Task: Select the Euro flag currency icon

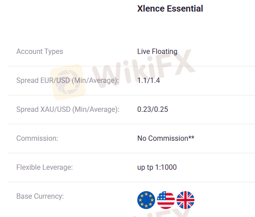Action: tap(146, 200)
